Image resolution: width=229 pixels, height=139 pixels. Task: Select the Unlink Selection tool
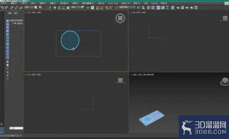[x=16, y=8]
